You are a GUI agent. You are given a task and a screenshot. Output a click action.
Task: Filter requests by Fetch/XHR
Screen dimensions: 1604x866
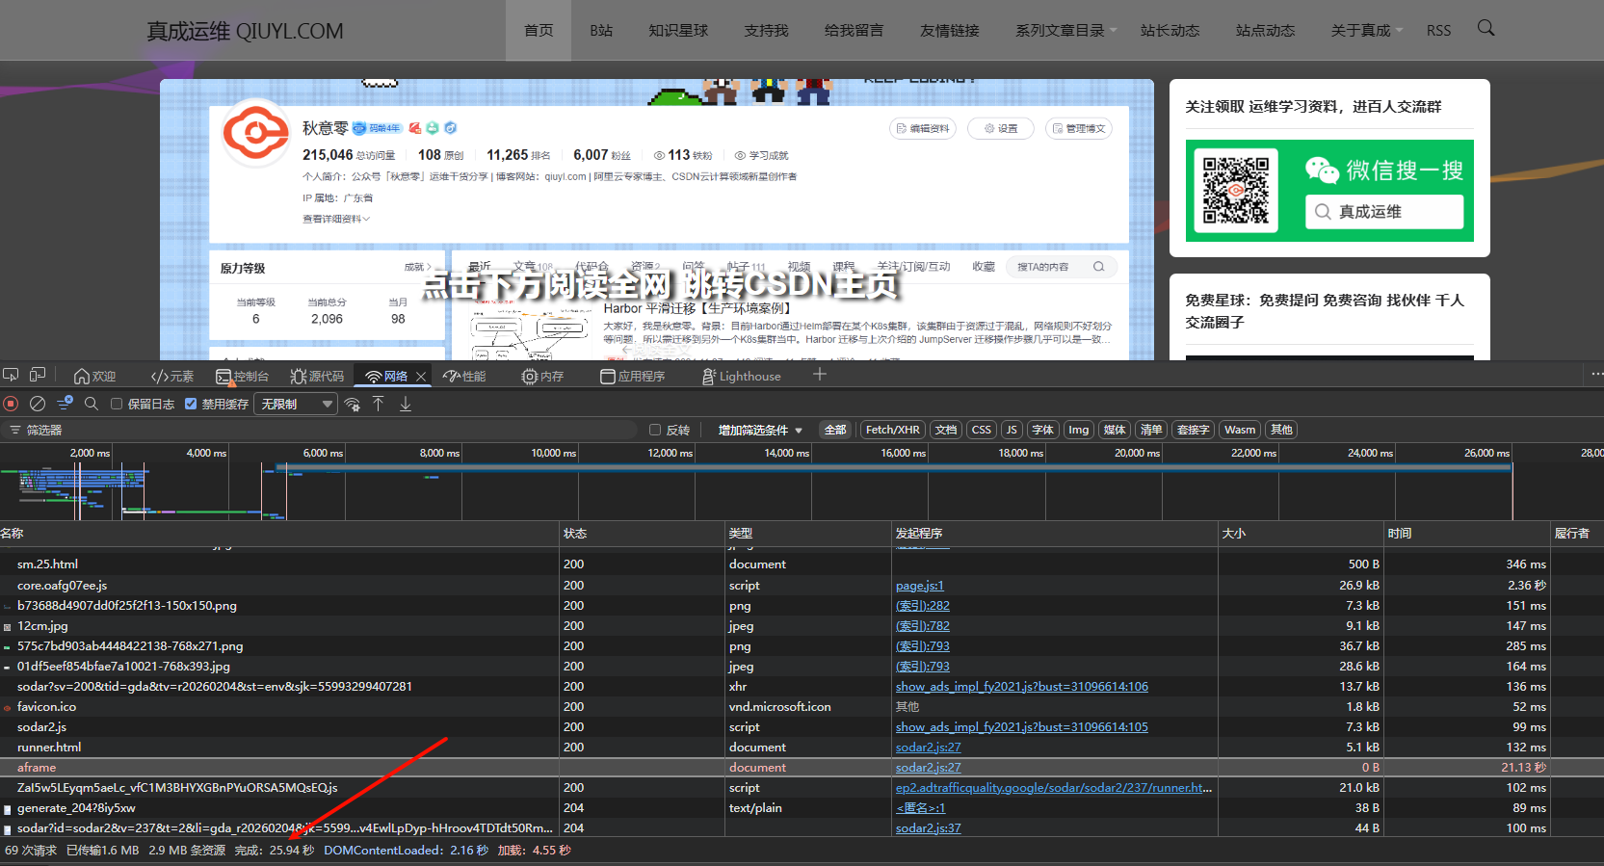coord(892,430)
